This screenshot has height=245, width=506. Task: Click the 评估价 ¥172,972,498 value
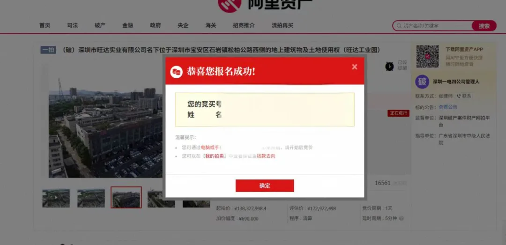(321, 208)
